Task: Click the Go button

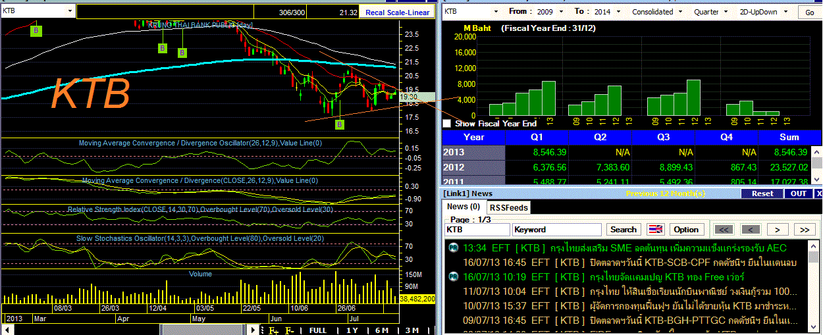Action: click(810, 13)
